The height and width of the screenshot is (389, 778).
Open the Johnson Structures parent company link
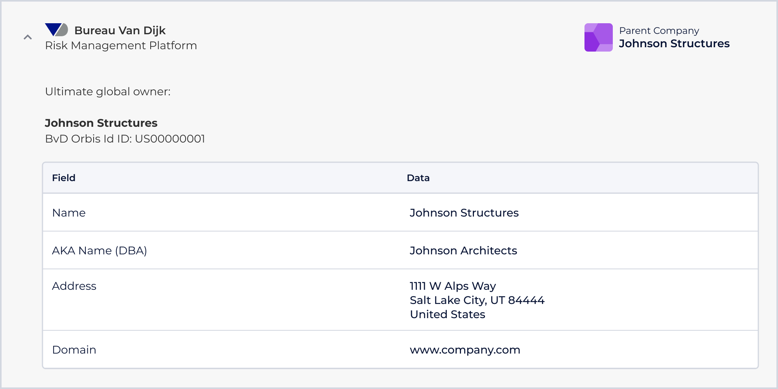[674, 44]
